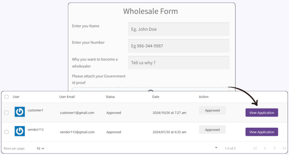Go to the first page
This screenshot has width=289, height=155.
(255, 148)
